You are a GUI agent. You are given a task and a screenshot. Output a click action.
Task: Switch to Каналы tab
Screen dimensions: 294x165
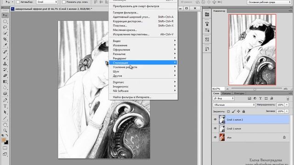tap(226, 93)
